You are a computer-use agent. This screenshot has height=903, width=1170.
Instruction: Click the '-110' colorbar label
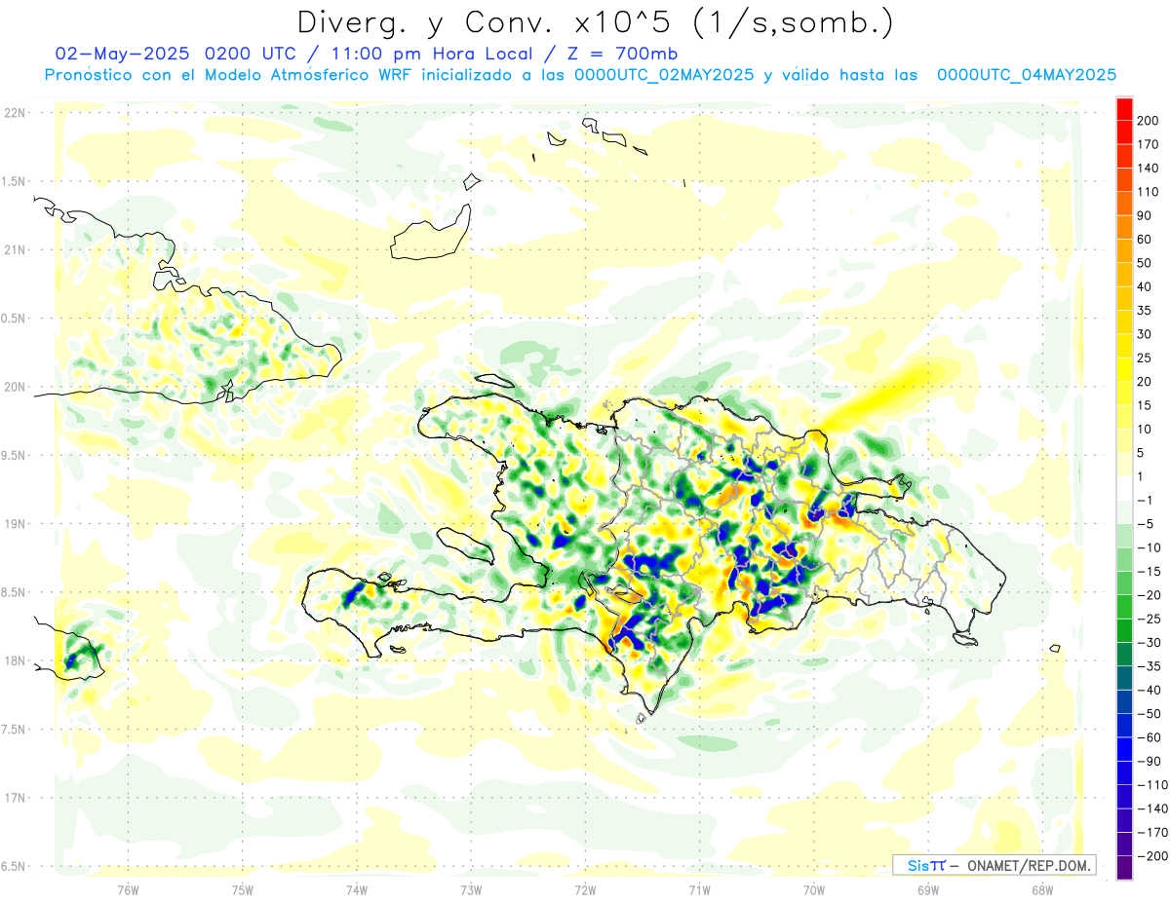point(1150,786)
